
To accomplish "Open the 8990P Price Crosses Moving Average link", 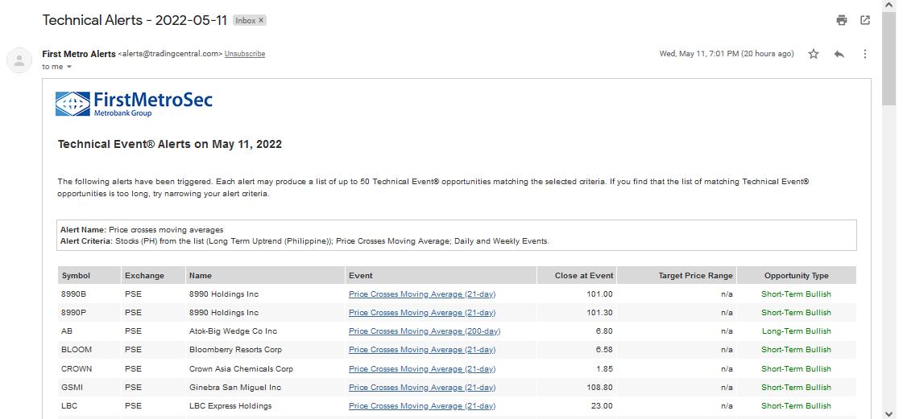I will coord(422,313).
